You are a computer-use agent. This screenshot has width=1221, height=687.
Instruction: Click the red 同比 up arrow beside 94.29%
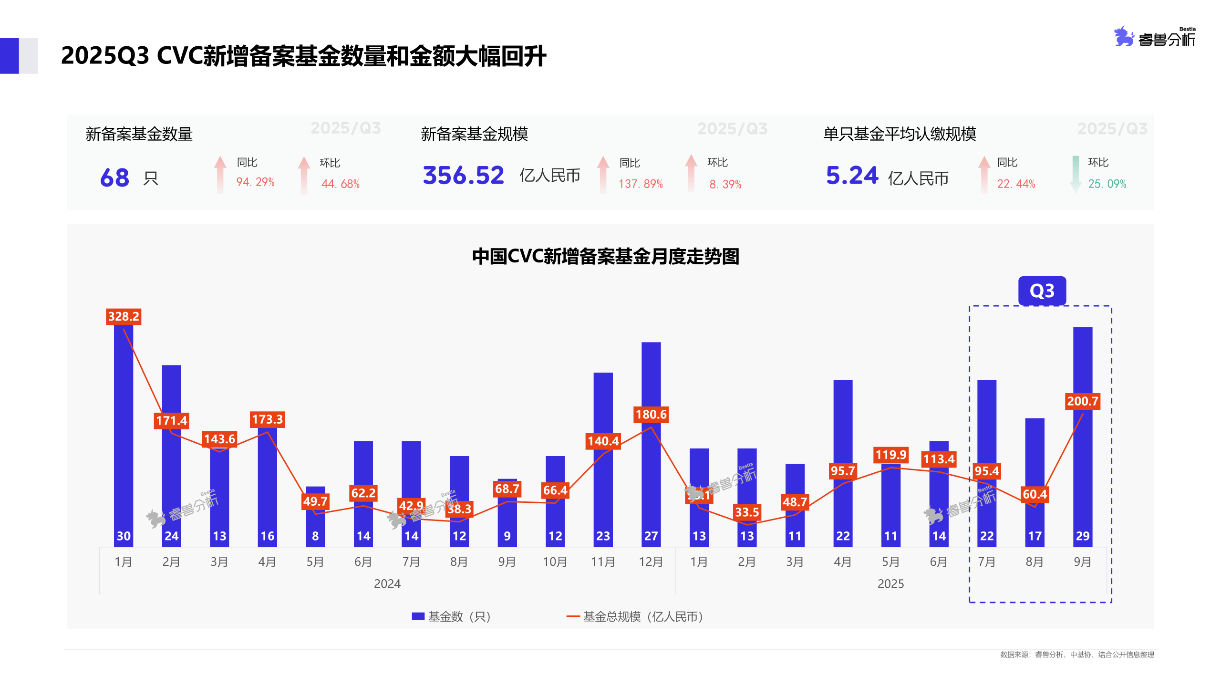[x=219, y=176]
